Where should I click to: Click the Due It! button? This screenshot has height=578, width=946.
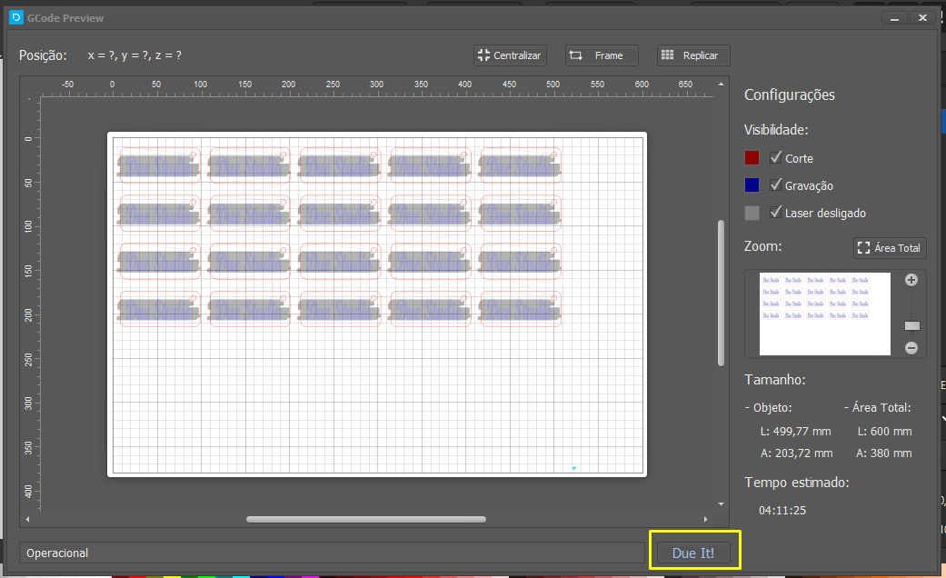tap(693, 553)
